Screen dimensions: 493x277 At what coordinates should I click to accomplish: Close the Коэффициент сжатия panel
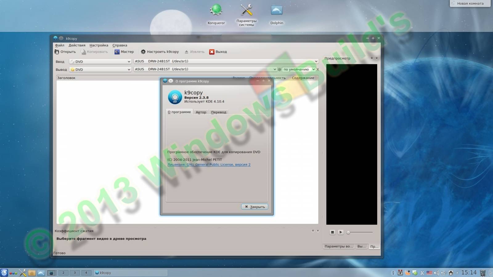[318, 231]
